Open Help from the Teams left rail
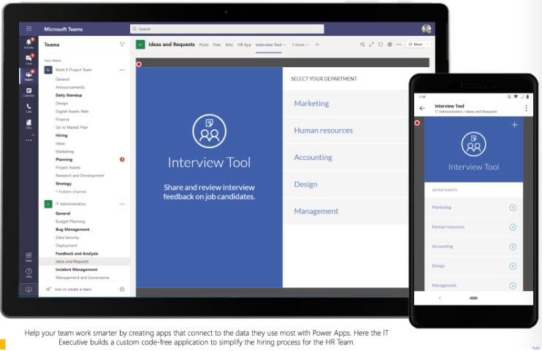Screen dimensions: 542x351 tap(28, 273)
